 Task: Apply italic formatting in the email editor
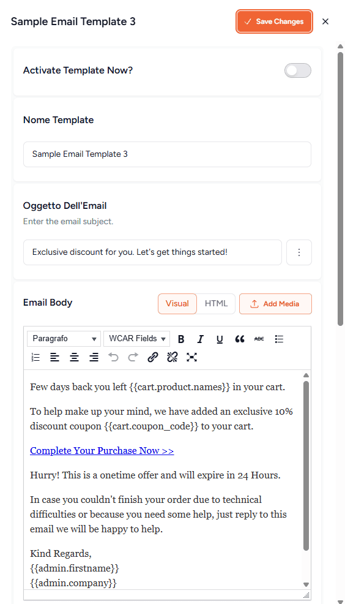pos(201,339)
